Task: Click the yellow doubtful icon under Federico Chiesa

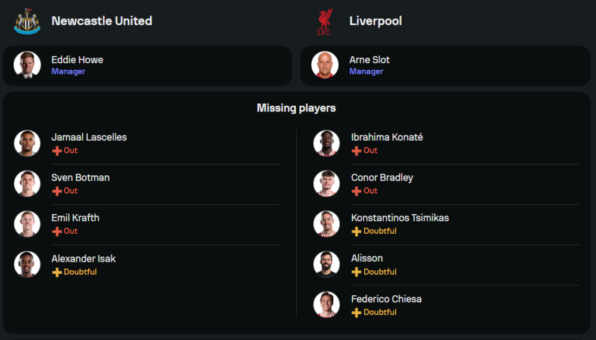Action: [356, 313]
